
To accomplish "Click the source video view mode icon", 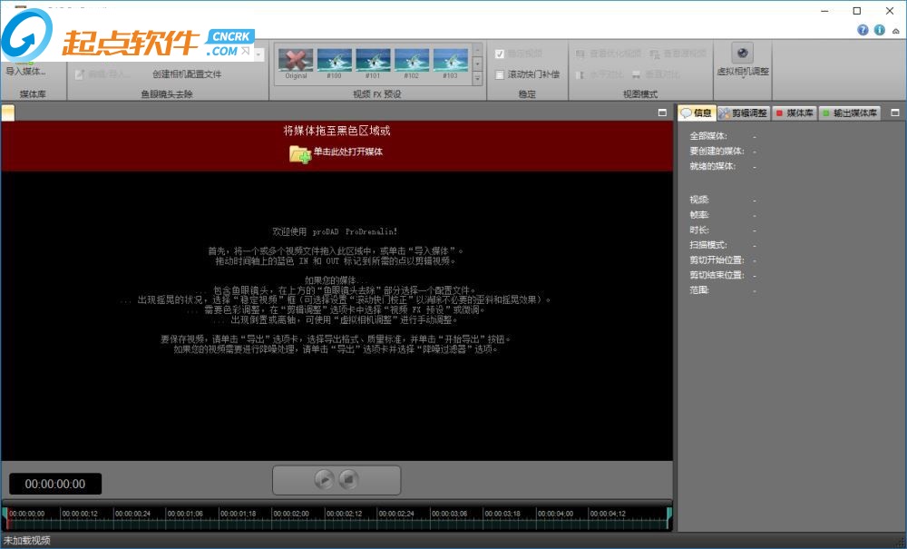I will 654,54.
